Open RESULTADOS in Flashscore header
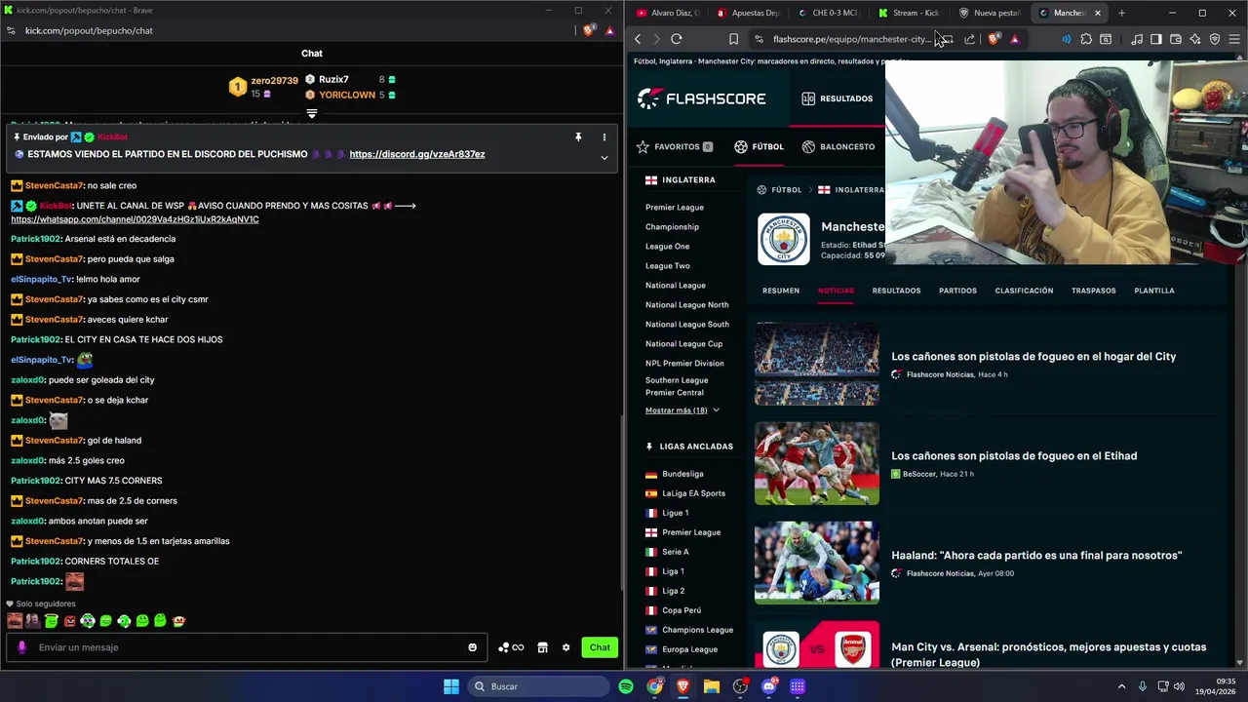Viewport: 1248px width, 702px height. 837,98
